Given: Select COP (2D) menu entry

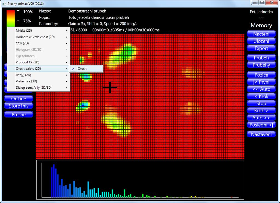Looking at the screenshot, I should [39, 43].
